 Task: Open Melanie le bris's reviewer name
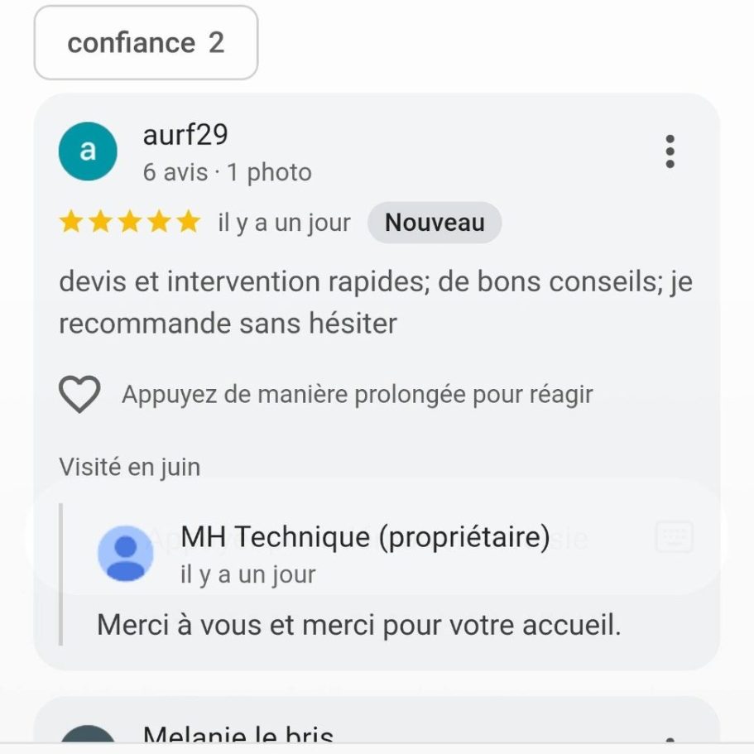pyautogui.click(x=238, y=734)
